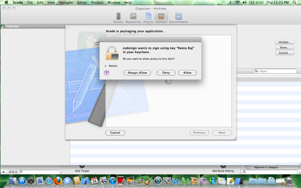The height and width of the screenshot is (188, 301).
Task: Open the Edit menu
Action: [x=40, y=2]
